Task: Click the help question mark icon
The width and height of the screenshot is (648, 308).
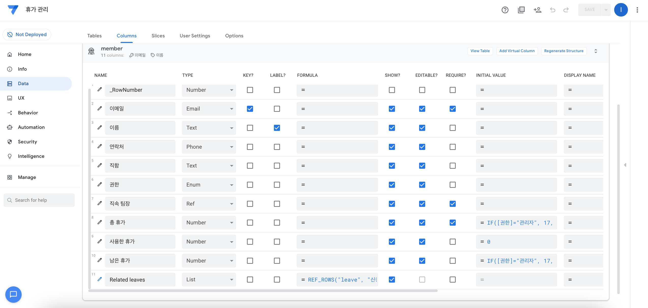Action: pyautogui.click(x=505, y=10)
